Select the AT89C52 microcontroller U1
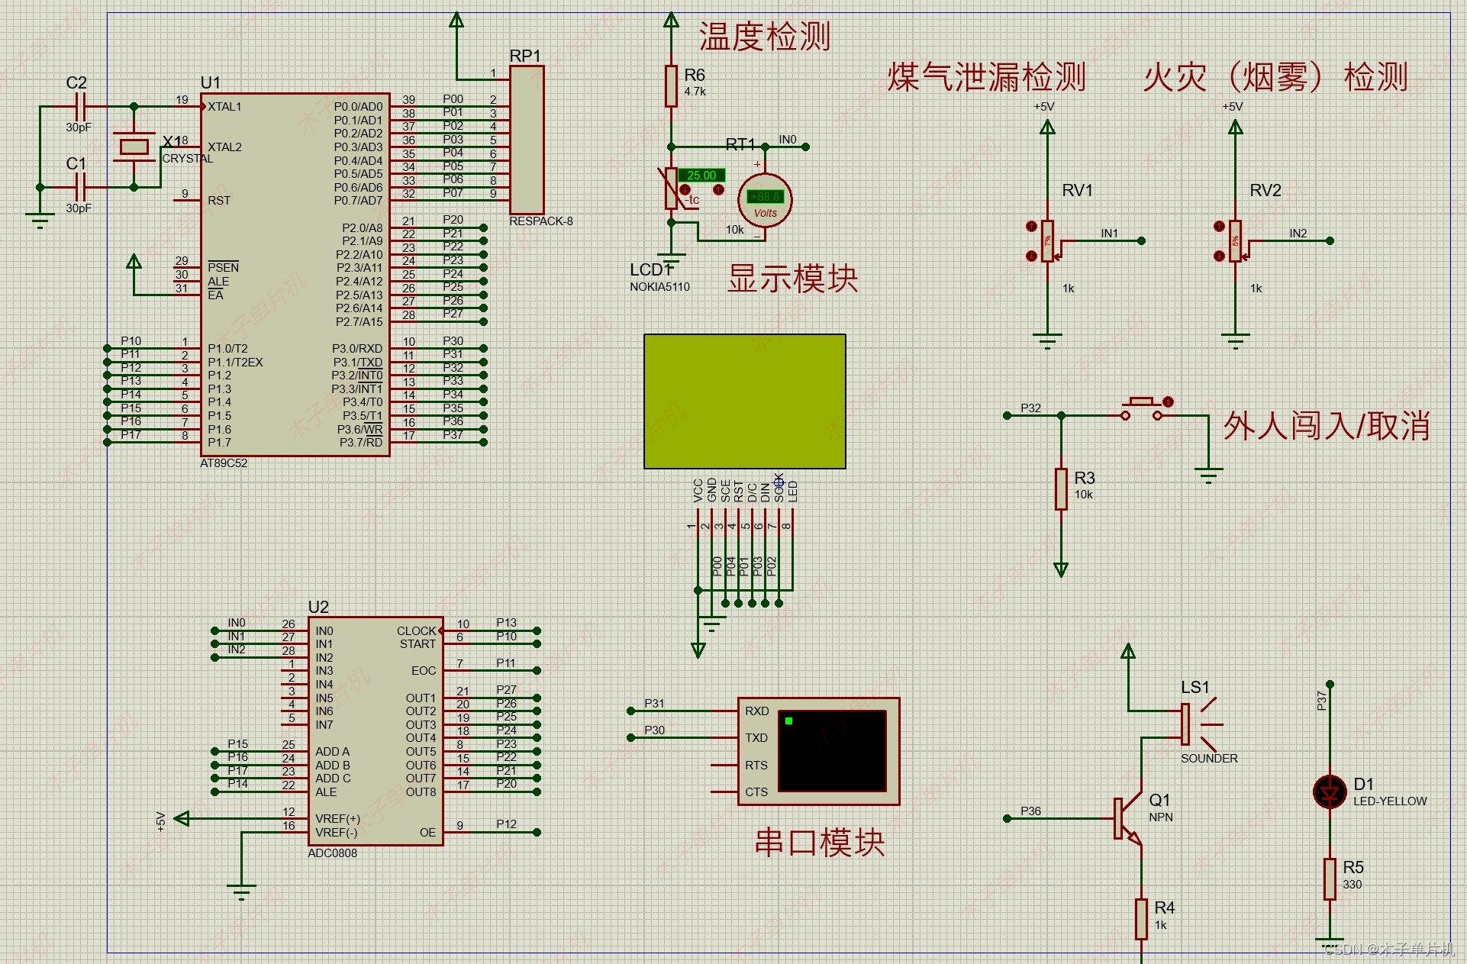1467x964 pixels. [294, 275]
